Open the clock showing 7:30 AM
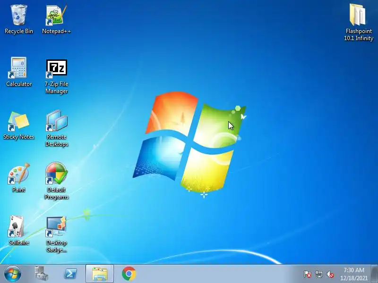The width and height of the screenshot is (378, 283). click(354, 270)
